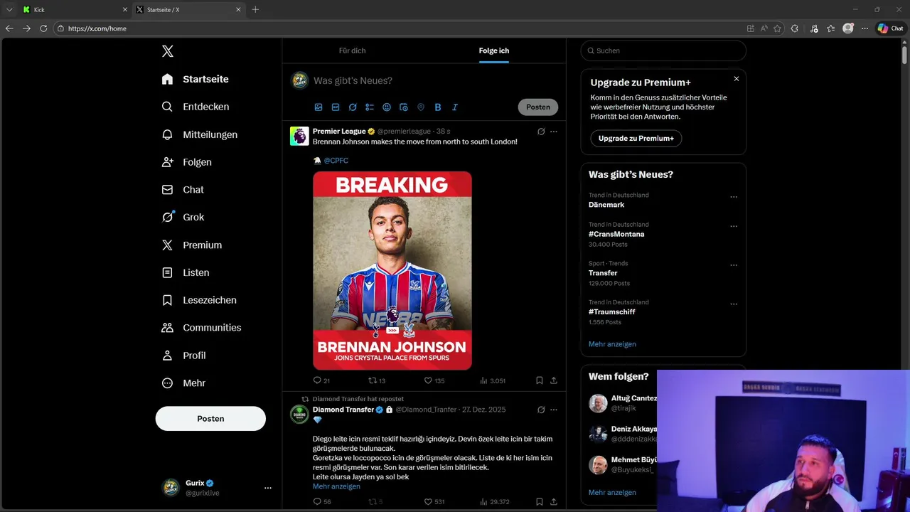Click the Suchen search field

(663, 50)
